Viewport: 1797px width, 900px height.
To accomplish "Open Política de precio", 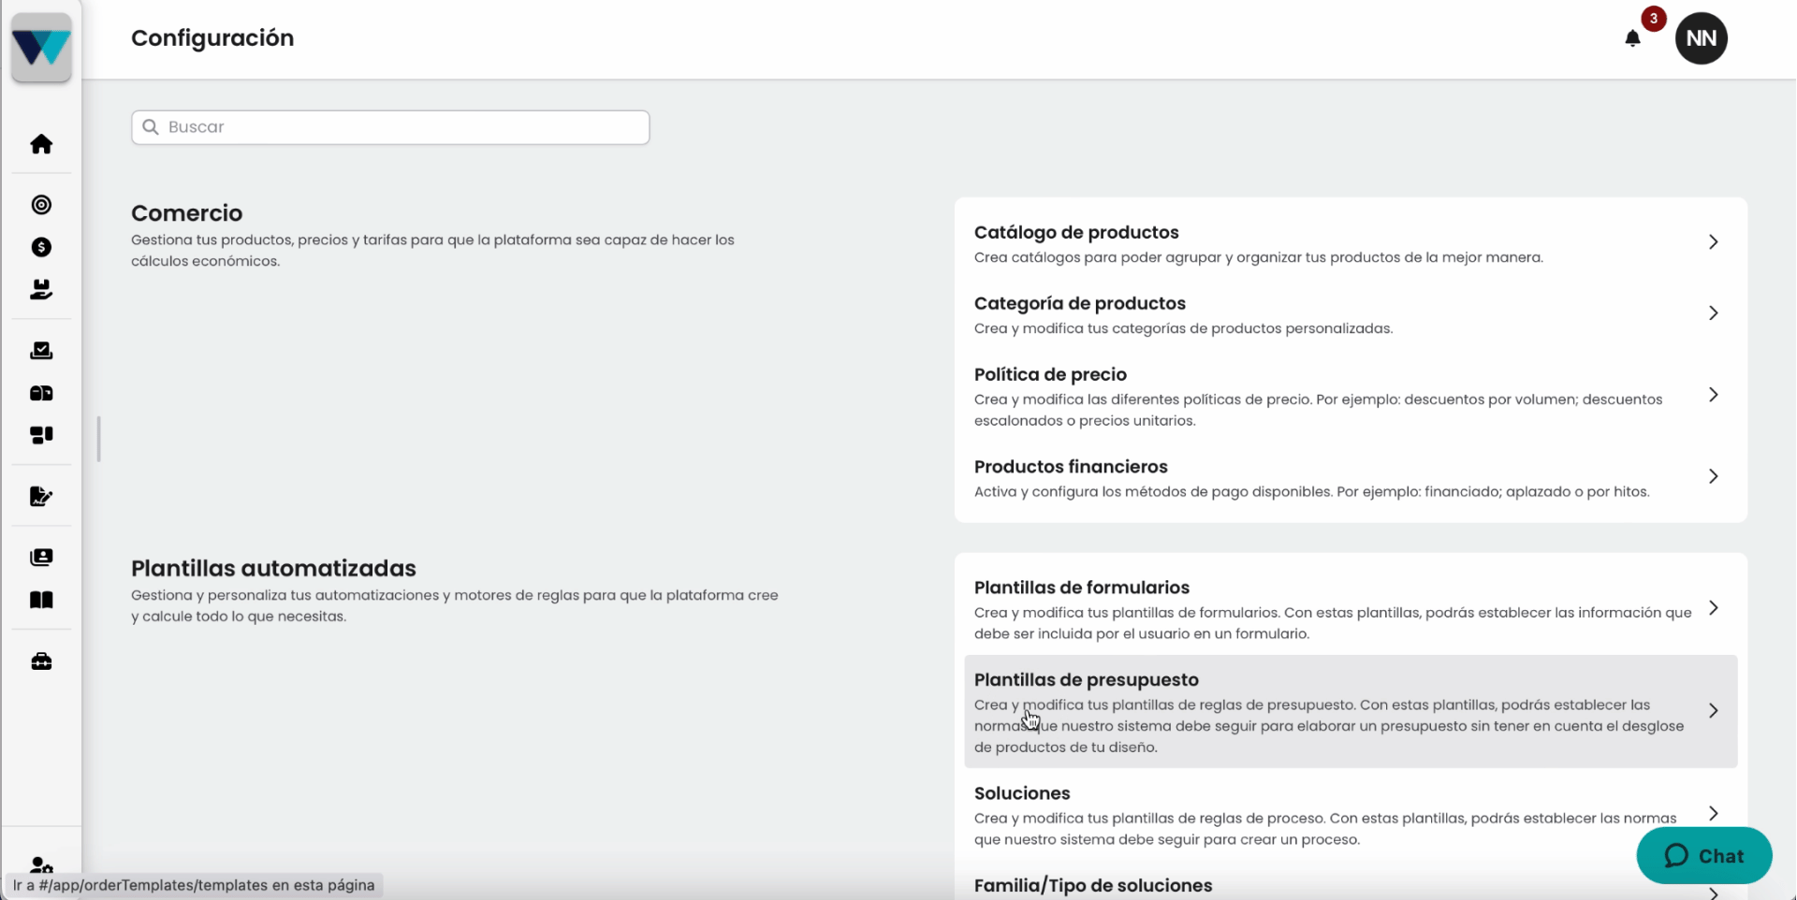I will [1351, 396].
